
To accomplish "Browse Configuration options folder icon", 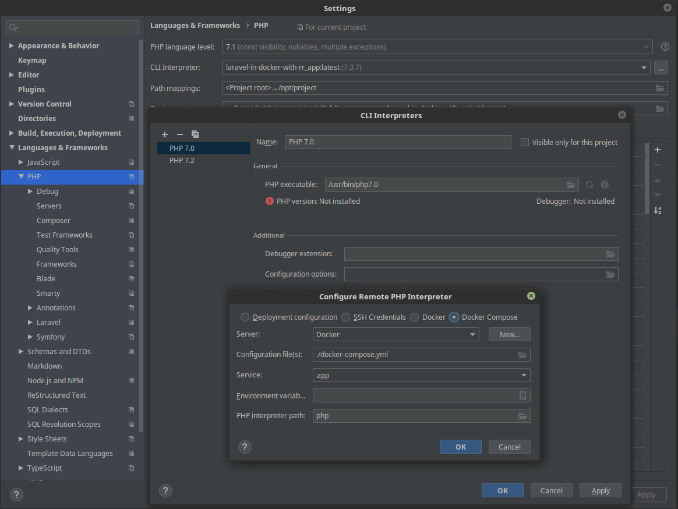I will (x=610, y=275).
